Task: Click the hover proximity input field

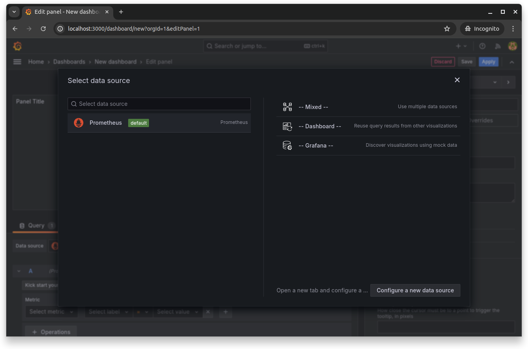Action: click(446, 327)
